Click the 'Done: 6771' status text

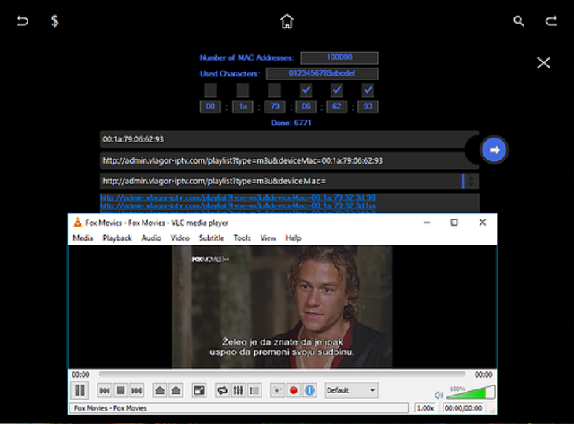pos(291,123)
